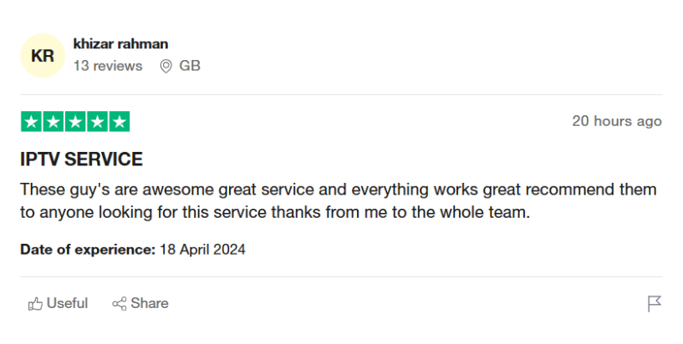Click the first green rating star
This screenshot has height=344, width=683.
(31, 122)
